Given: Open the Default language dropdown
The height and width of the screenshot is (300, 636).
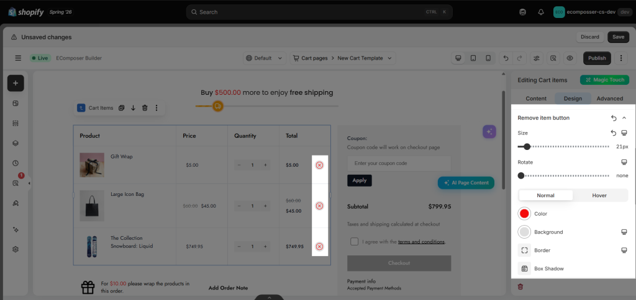Looking at the screenshot, I should click(x=265, y=58).
